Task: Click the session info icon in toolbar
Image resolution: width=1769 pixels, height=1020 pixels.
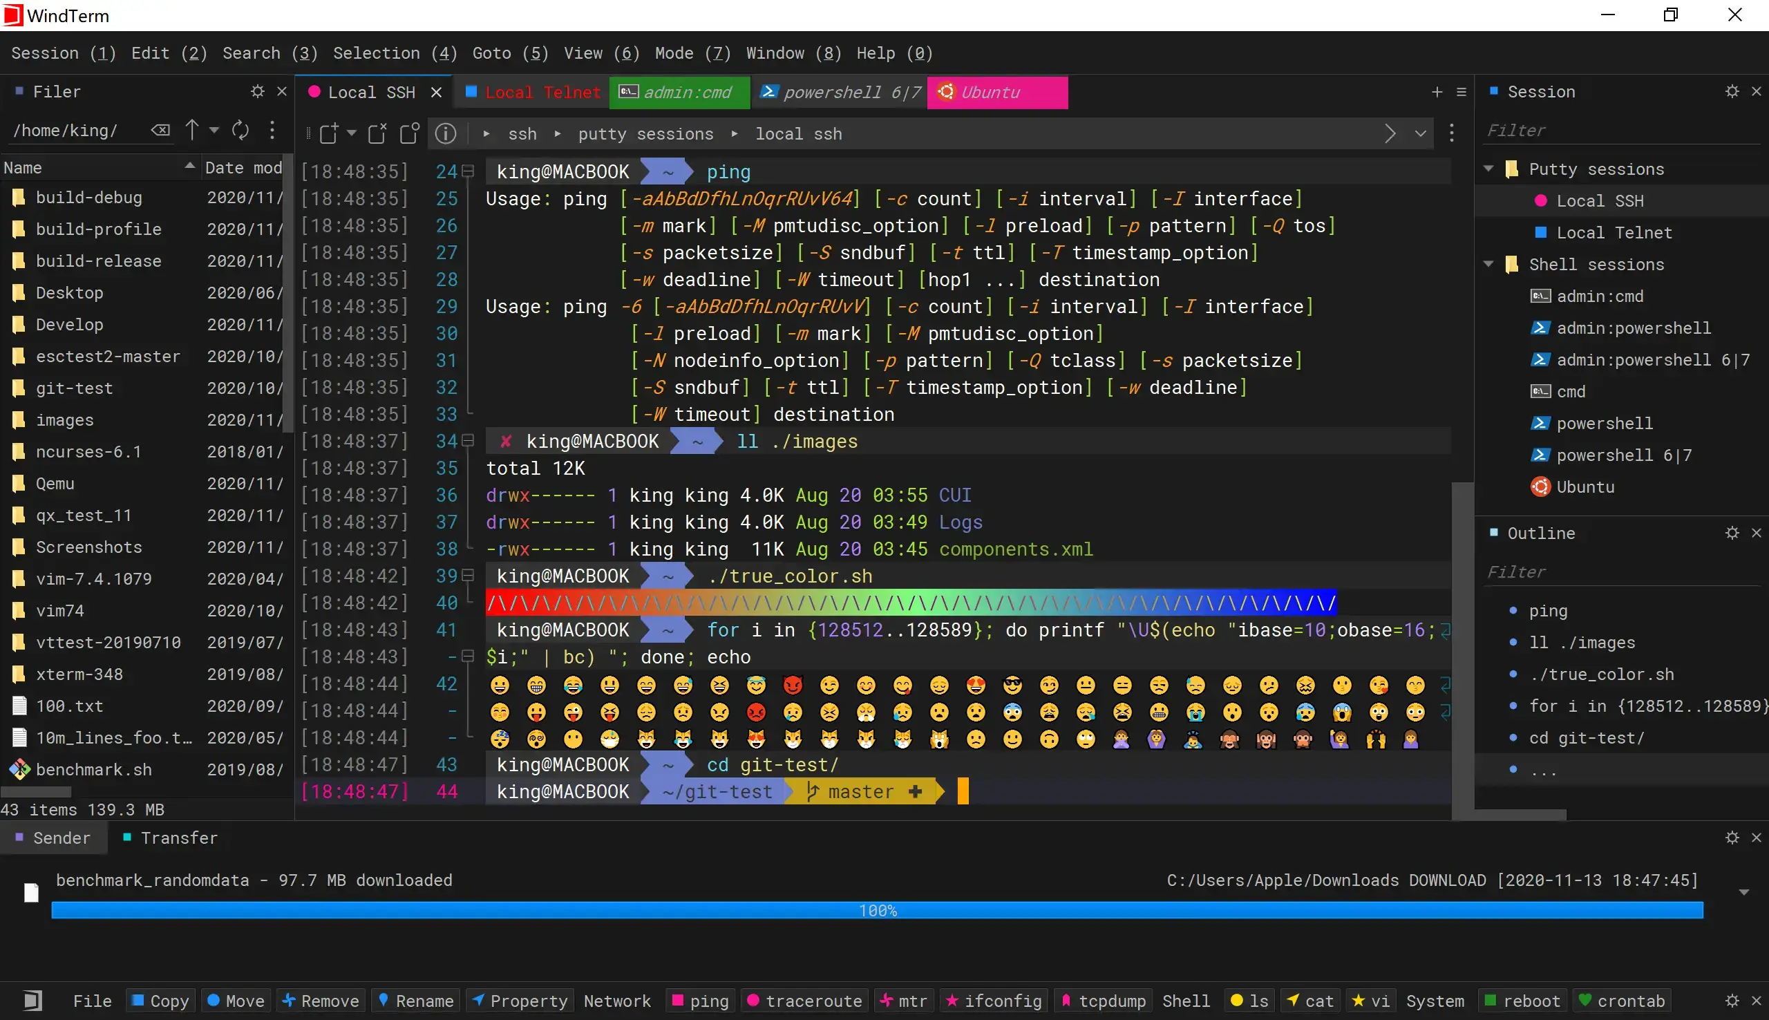Action: pos(446,133)
